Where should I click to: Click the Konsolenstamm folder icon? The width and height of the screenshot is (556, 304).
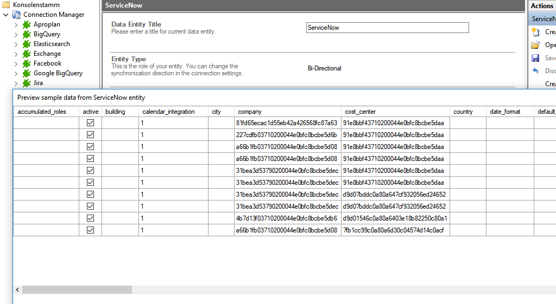tap(7, 5)
